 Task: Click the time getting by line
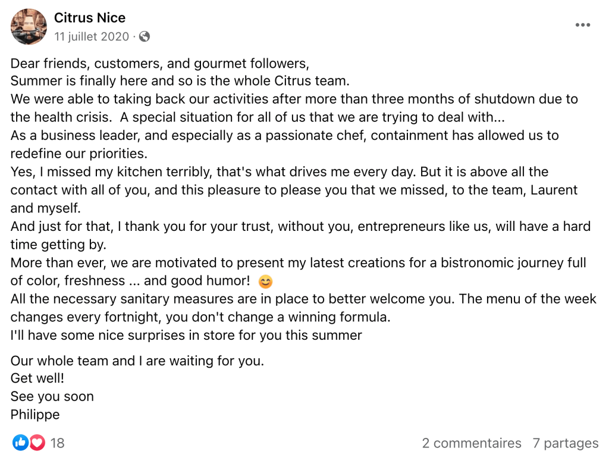pyautogui.click(x=58, y=245)
